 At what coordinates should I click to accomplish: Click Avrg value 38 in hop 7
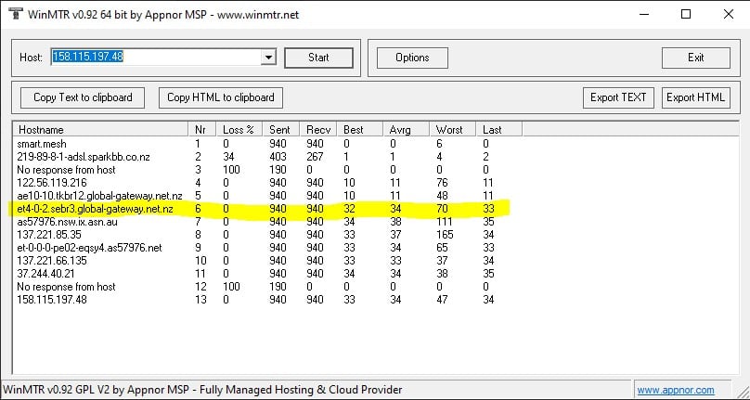(x=395, y=222)
